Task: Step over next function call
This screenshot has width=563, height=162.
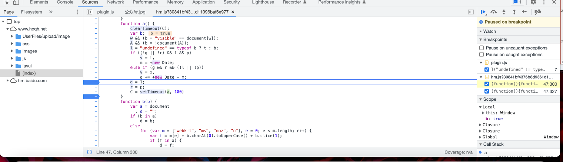Action: (494, 12)
